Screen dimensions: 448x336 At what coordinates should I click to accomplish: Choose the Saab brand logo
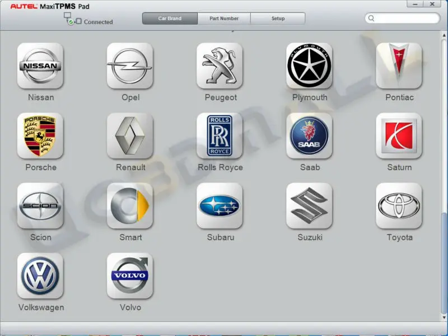310,136
